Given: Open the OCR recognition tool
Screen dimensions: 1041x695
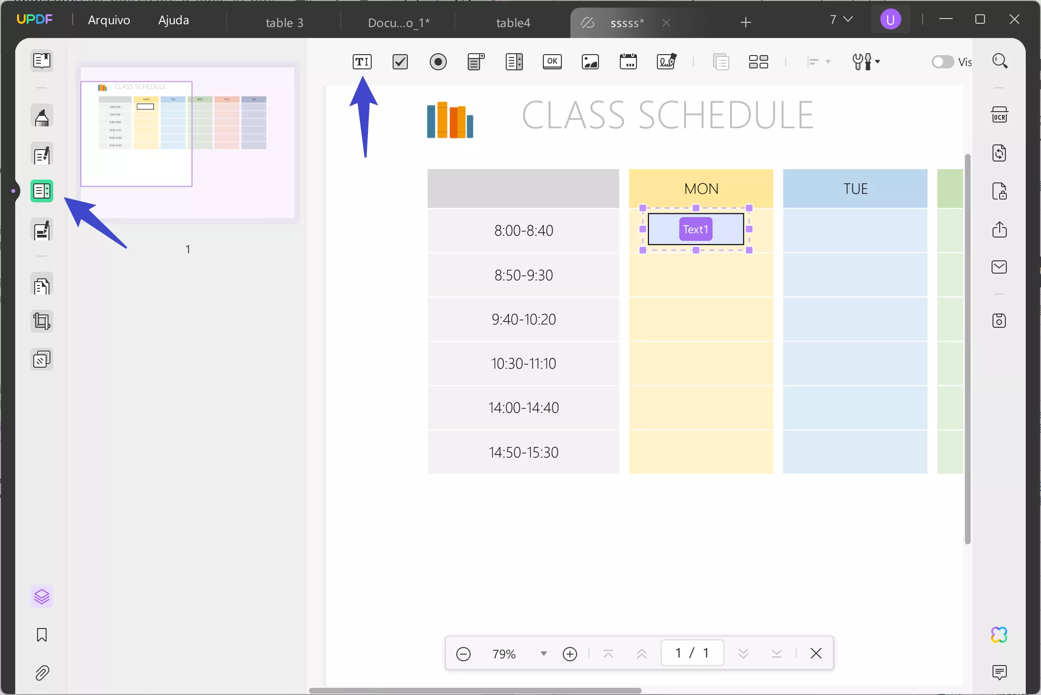Looking at the screenshot, I should coord(999,115).
